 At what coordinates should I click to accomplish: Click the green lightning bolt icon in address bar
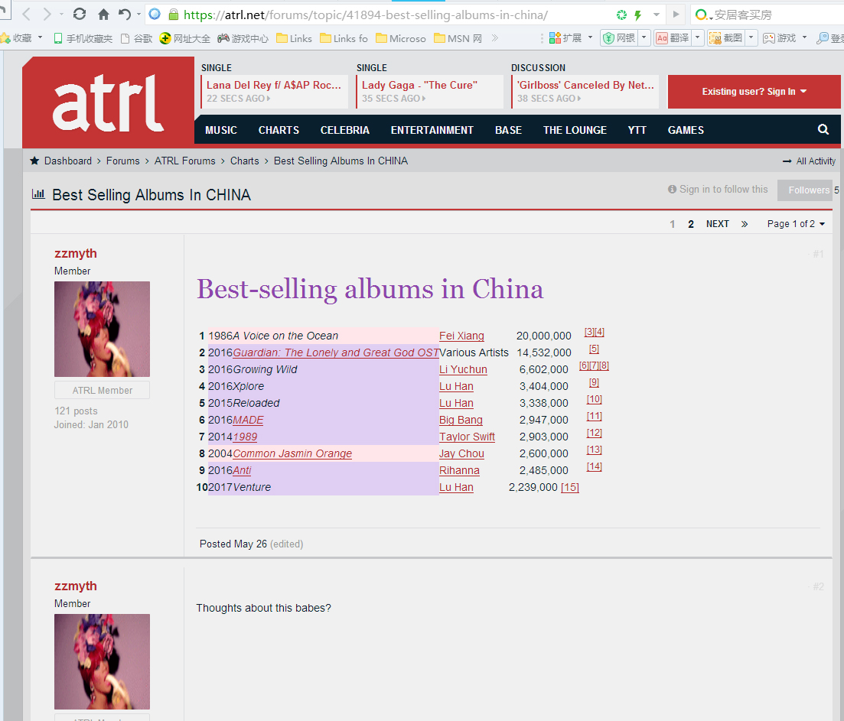point(637,15)
